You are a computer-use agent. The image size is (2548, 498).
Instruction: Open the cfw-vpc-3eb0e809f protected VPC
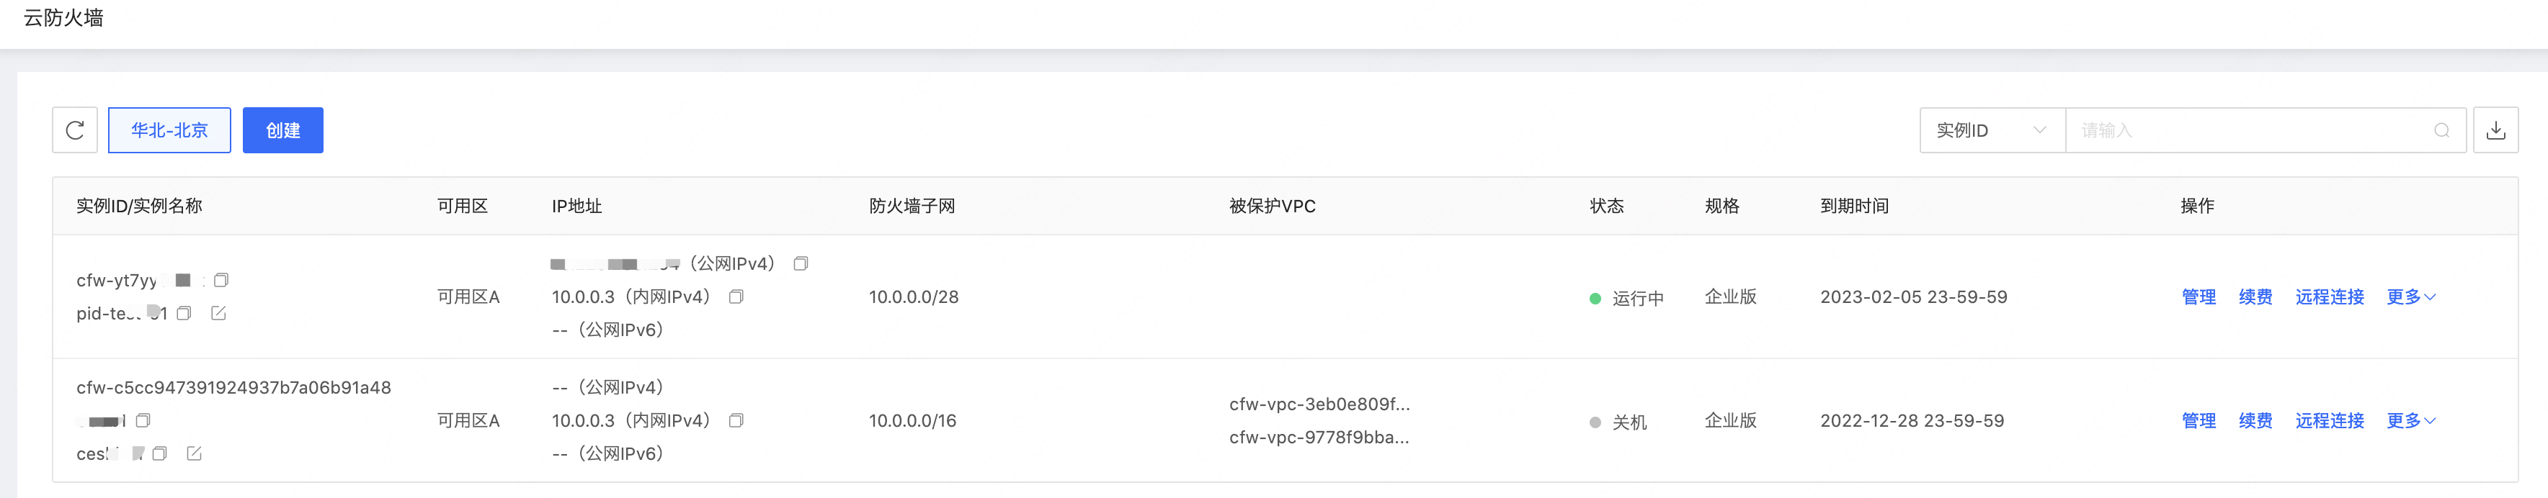pos(1319,404)
